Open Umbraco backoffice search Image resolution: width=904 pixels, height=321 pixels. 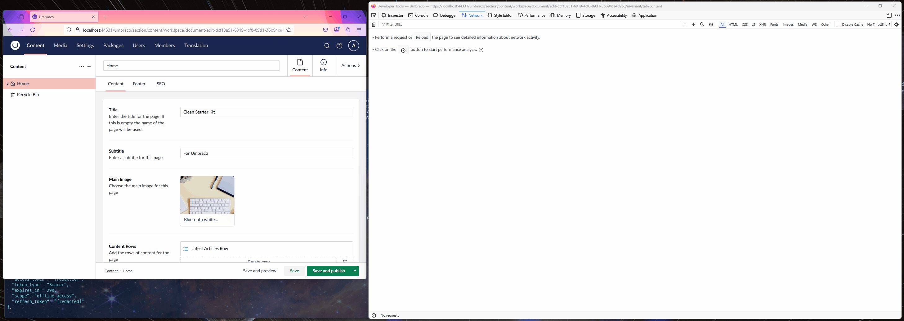327,46
